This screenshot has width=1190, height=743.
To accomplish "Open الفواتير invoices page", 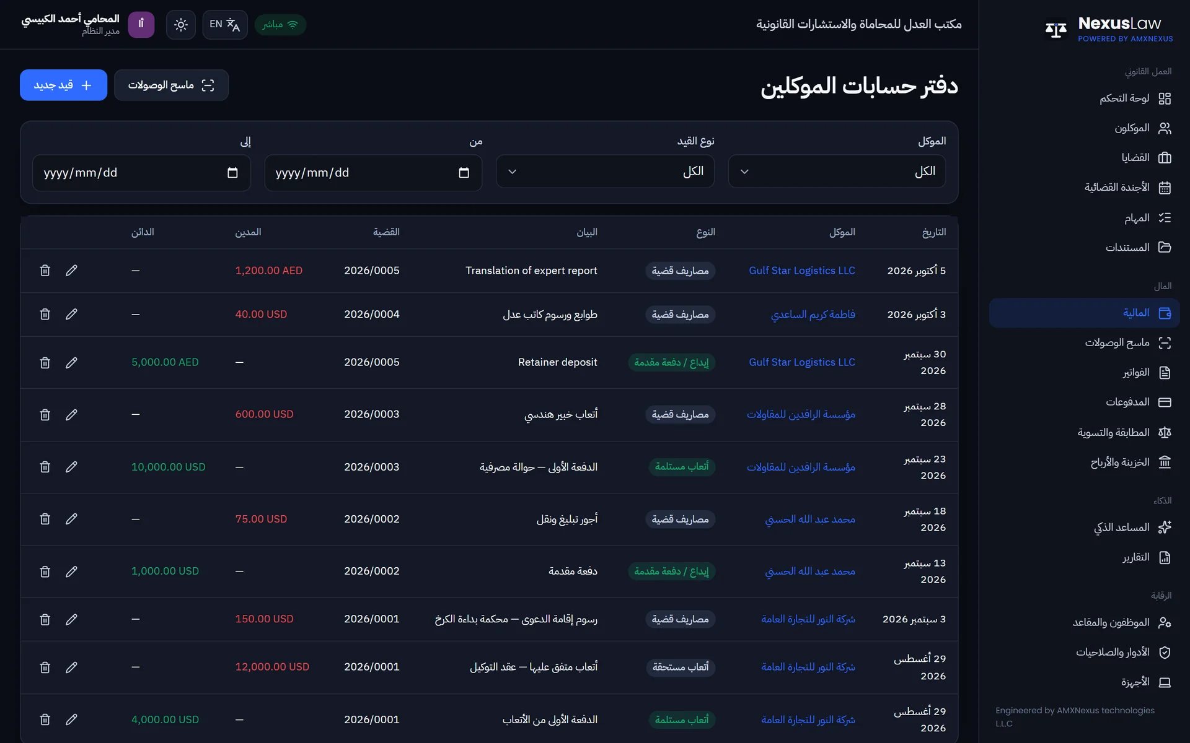I will [x=1084, y=373].
